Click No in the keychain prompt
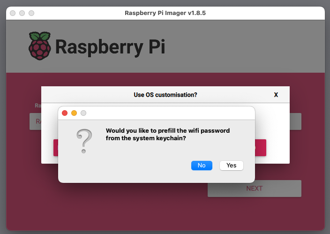The height and width of the screenshot is (234, 330). (x=202, y=166)
